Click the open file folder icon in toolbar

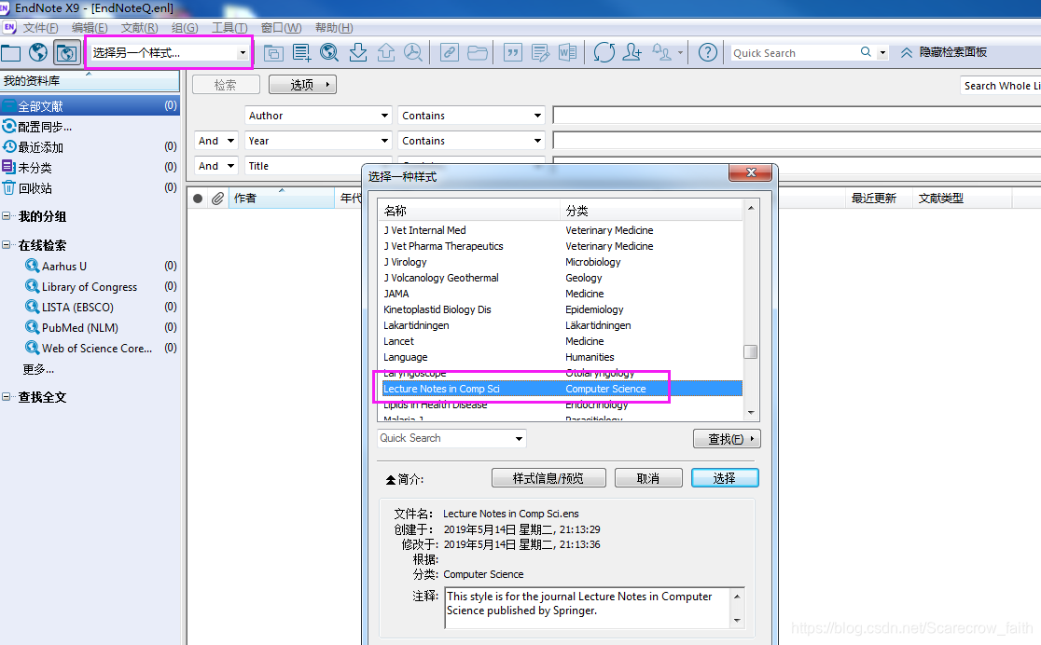[478, 52]
